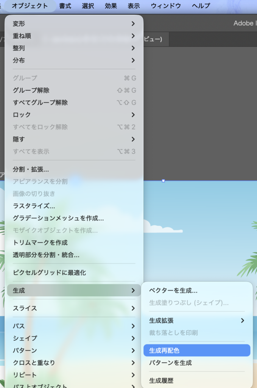Click トリムマークを作成

74,242
